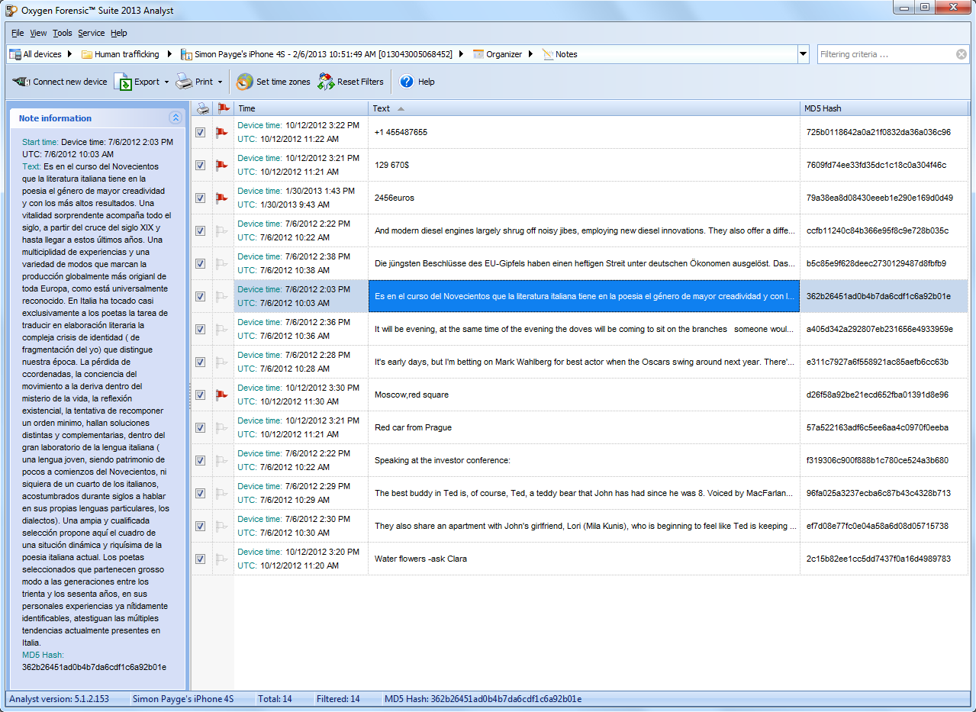
Task: Expand the address bar path dropdown
Action: [803, 54]
